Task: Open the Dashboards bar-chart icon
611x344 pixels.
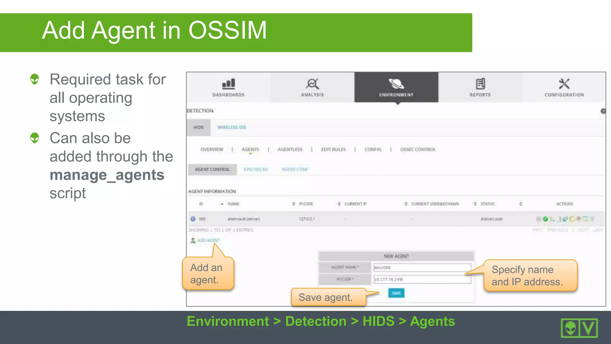Action: click(229, 84)
